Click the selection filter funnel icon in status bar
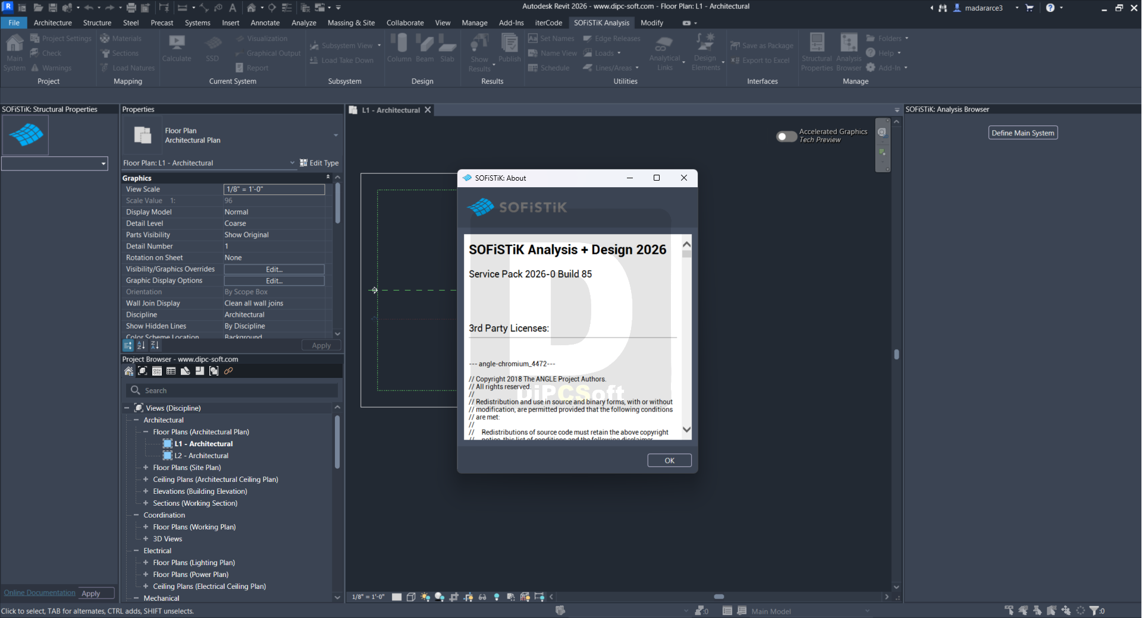This screenshot has width=1142, height=618. tap(1094, 610)
